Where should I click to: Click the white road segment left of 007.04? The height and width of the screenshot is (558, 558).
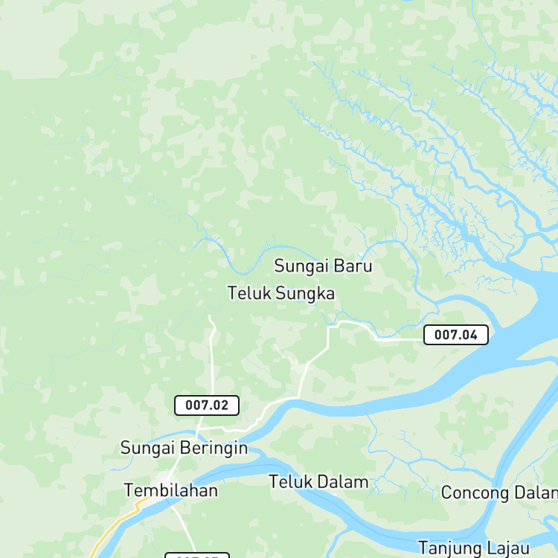[x=399, y=340]
